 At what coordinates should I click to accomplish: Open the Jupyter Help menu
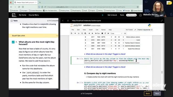110,30
